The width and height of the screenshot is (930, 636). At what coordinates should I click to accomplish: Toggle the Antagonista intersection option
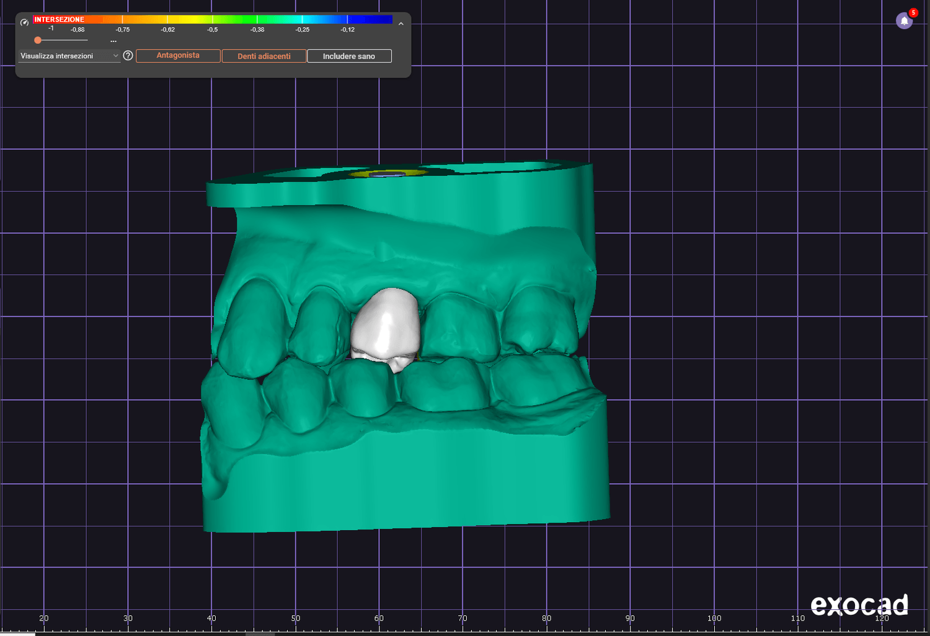point(178,56)
